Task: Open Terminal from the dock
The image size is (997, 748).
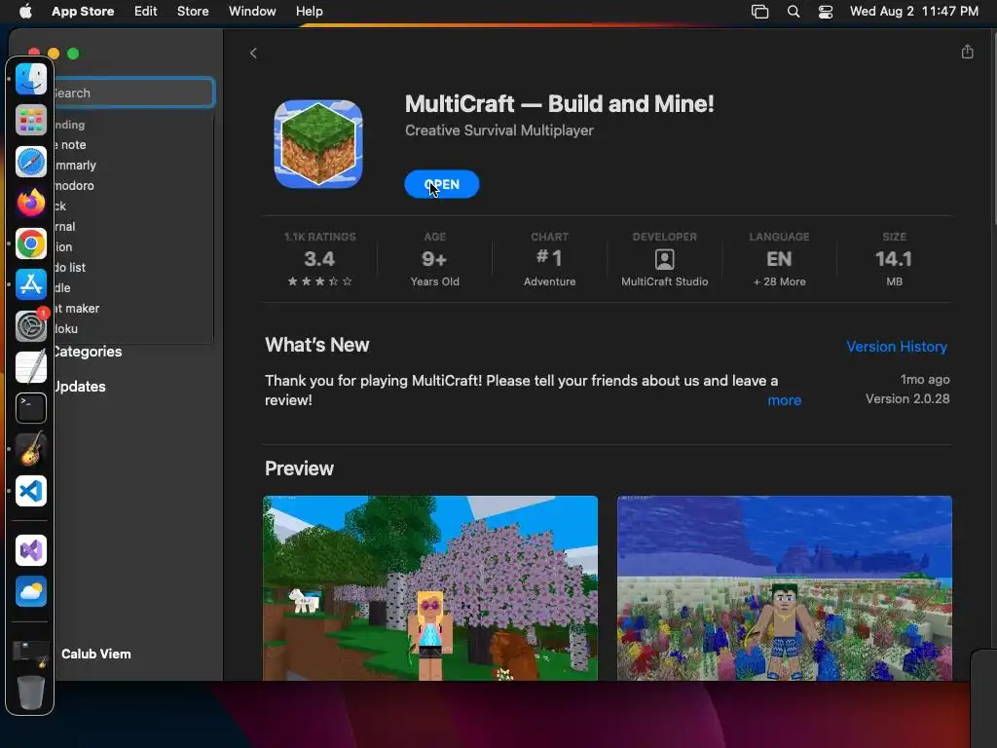Action: click(30, 408)
